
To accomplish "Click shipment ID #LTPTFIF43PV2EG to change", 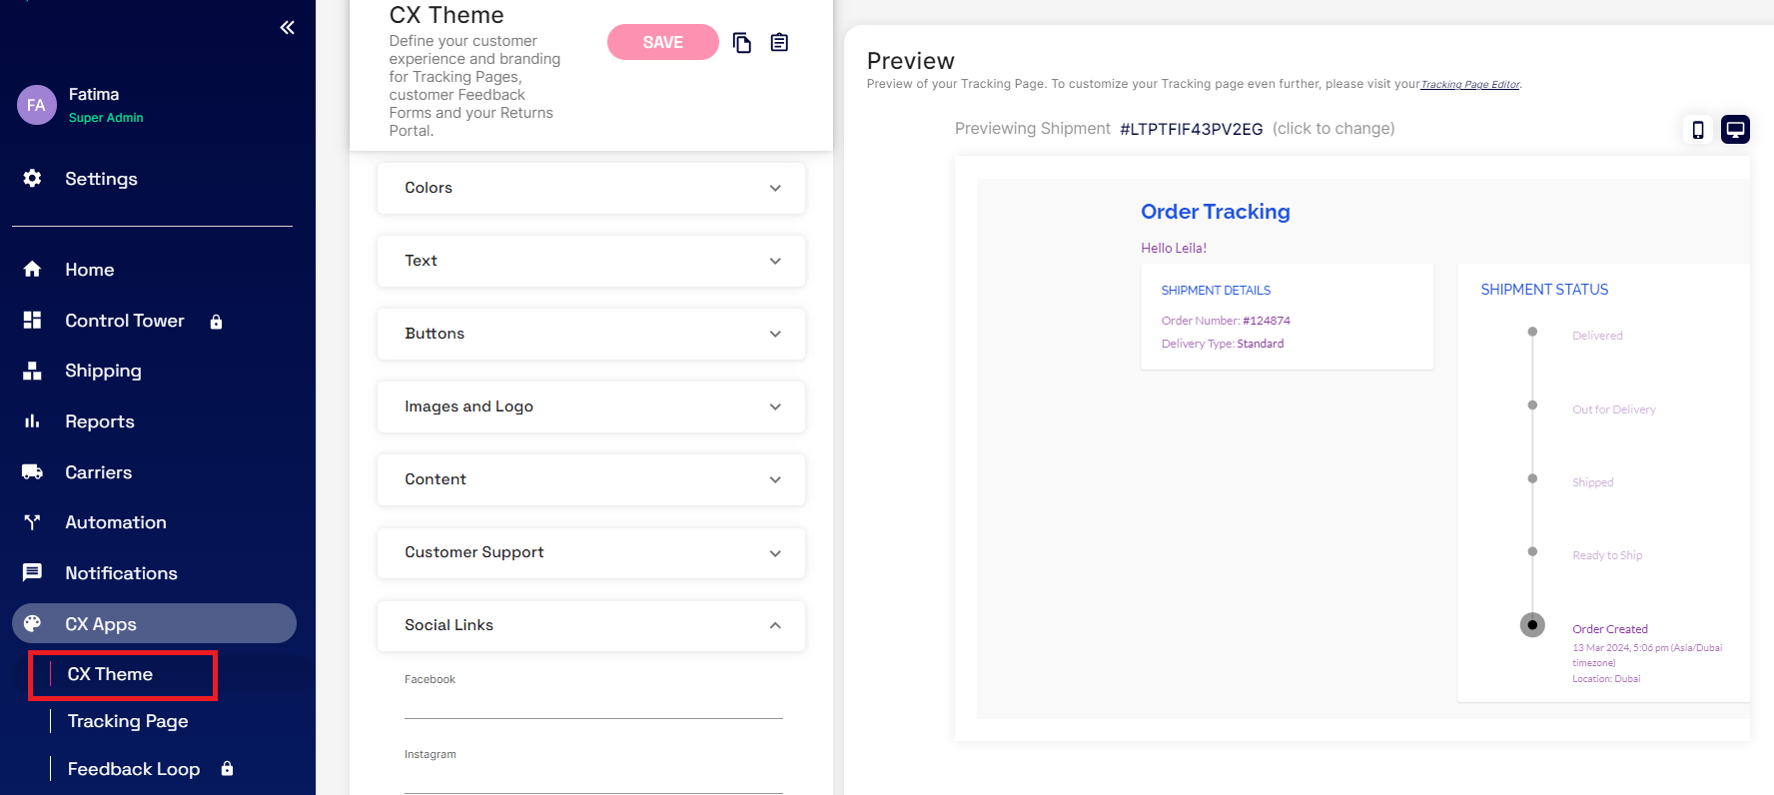I will pyautogui.click(x=1191, y=129).
